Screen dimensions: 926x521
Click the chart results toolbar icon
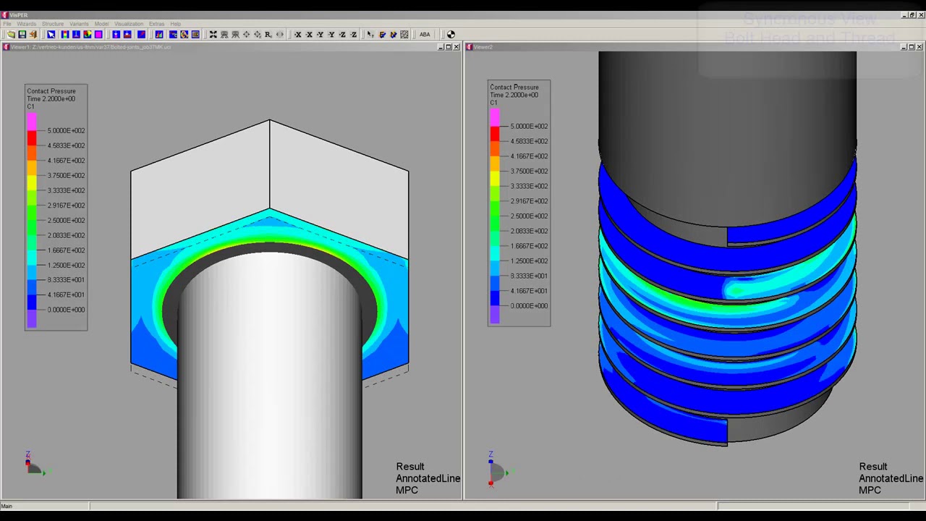coord(159,34)
